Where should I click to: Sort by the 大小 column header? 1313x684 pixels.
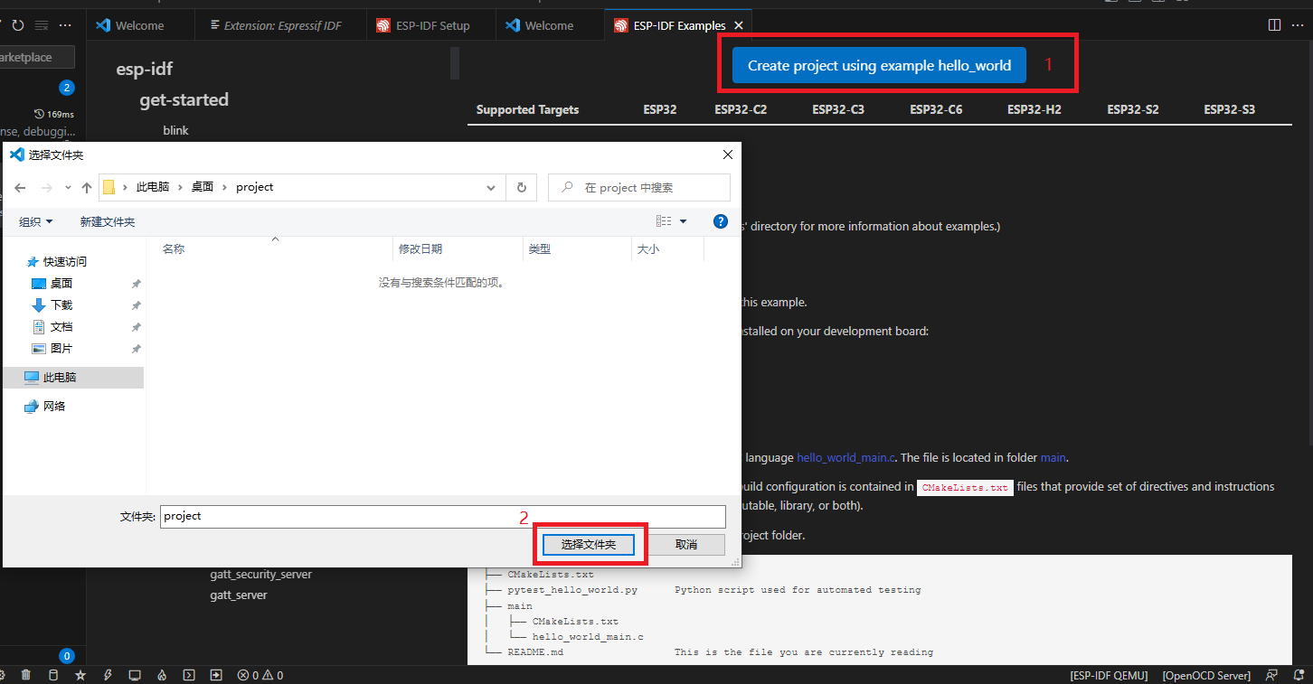(x=667, y=249)
